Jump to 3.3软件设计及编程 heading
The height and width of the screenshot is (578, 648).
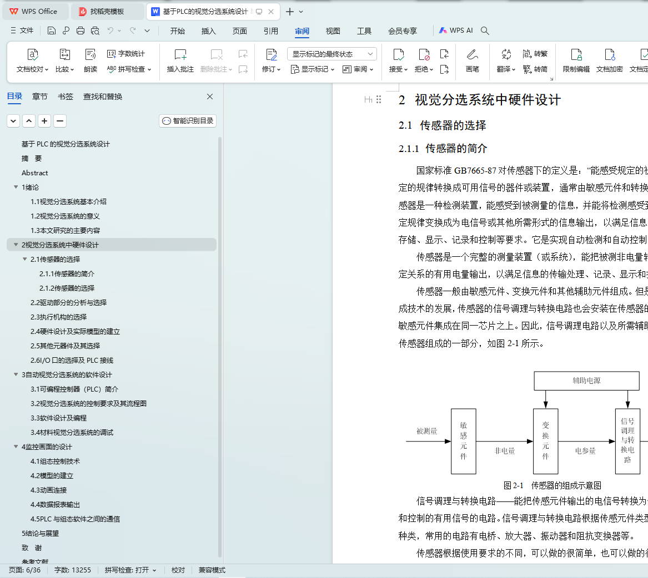click(58, 418)
